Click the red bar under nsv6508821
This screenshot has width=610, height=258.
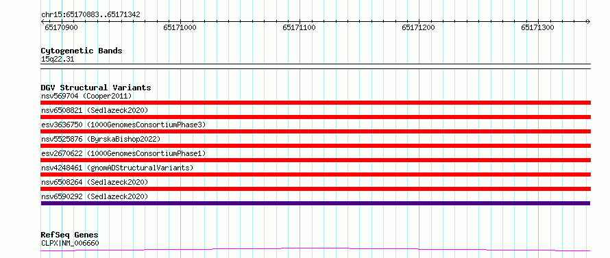(x=315, y=117)
